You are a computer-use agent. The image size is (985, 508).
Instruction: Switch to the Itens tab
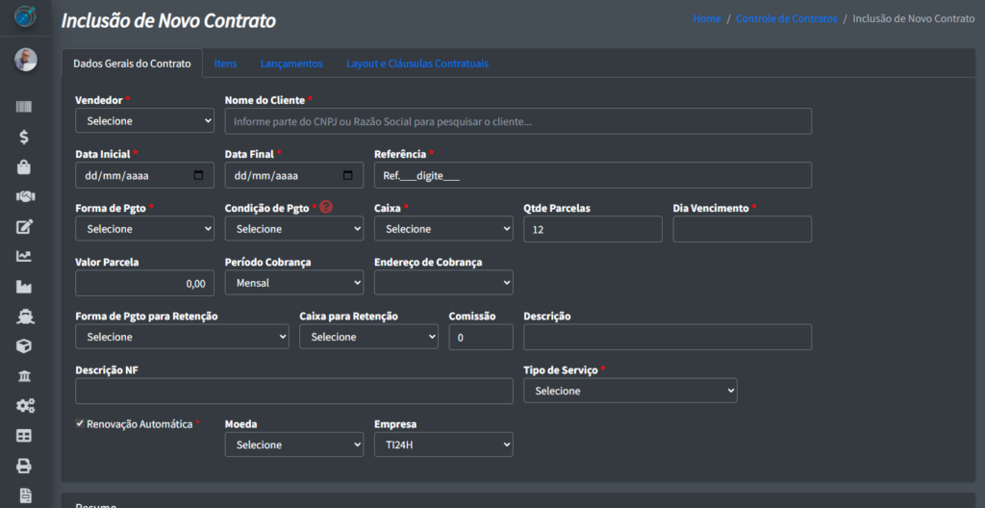[225, 63]
